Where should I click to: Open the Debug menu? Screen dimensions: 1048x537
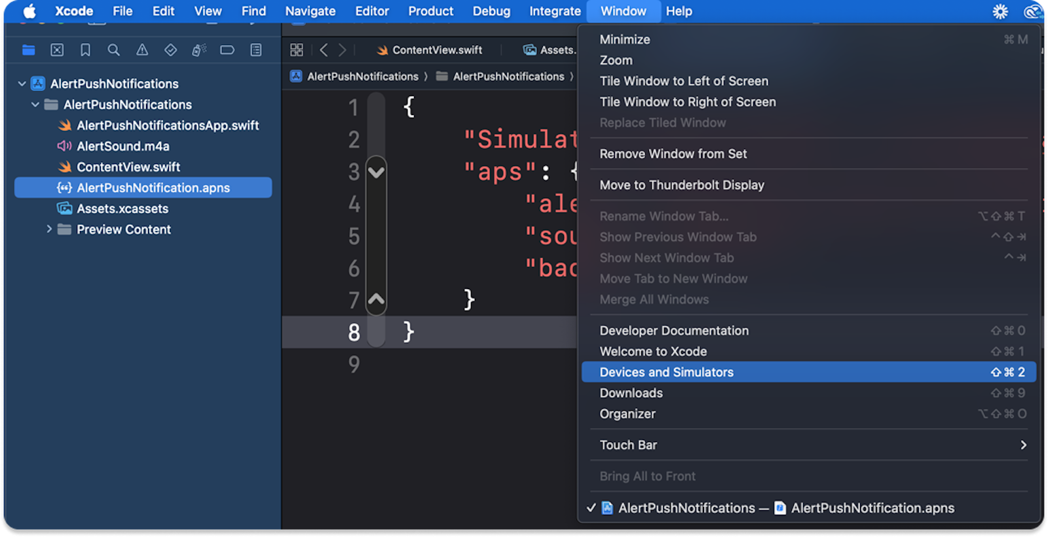(x=491, y=11)
